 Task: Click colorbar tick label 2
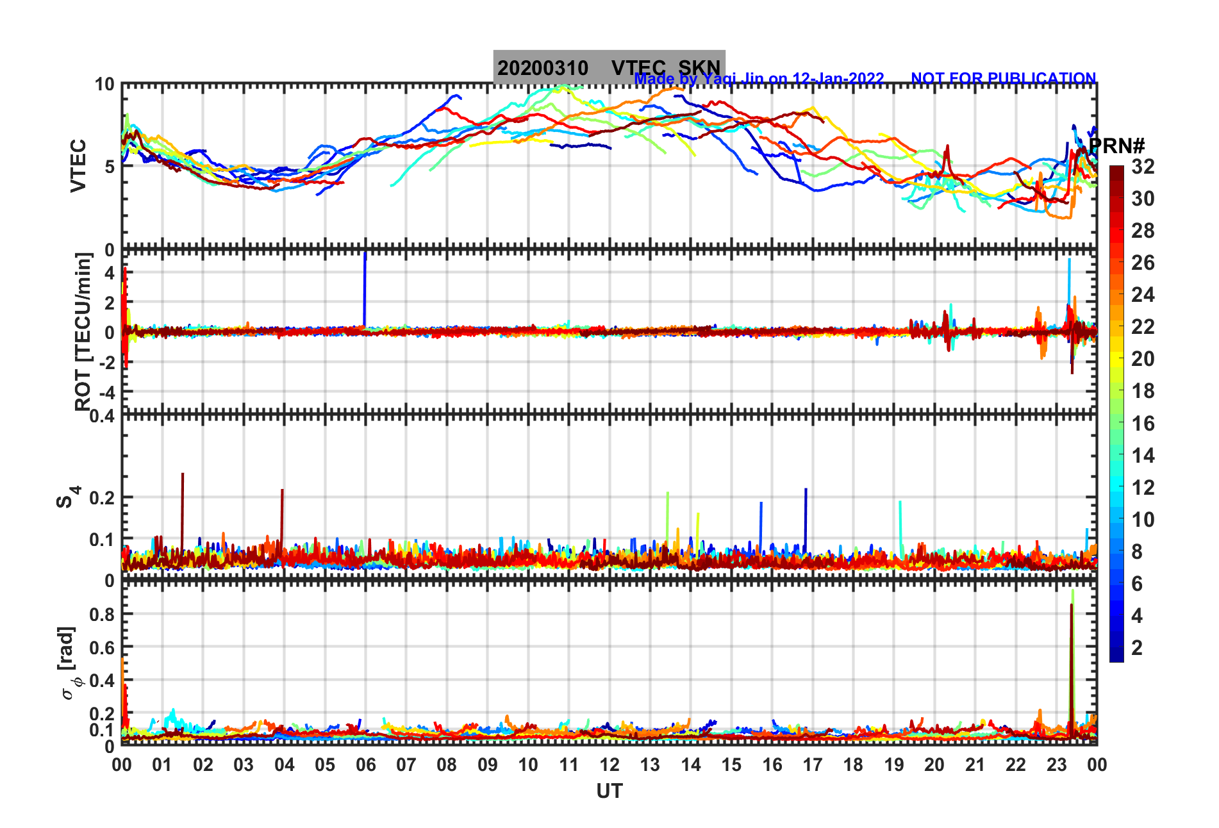1137,648
